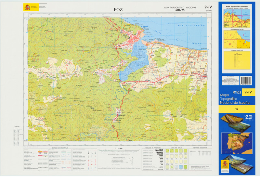Select highlighted quadrant IV in the division map
Screen dimensions: 260x180
243,44
